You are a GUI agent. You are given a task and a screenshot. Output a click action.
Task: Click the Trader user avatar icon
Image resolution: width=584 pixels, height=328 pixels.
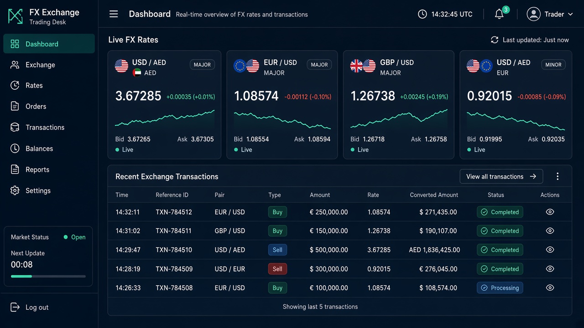[x=533, y=14]
